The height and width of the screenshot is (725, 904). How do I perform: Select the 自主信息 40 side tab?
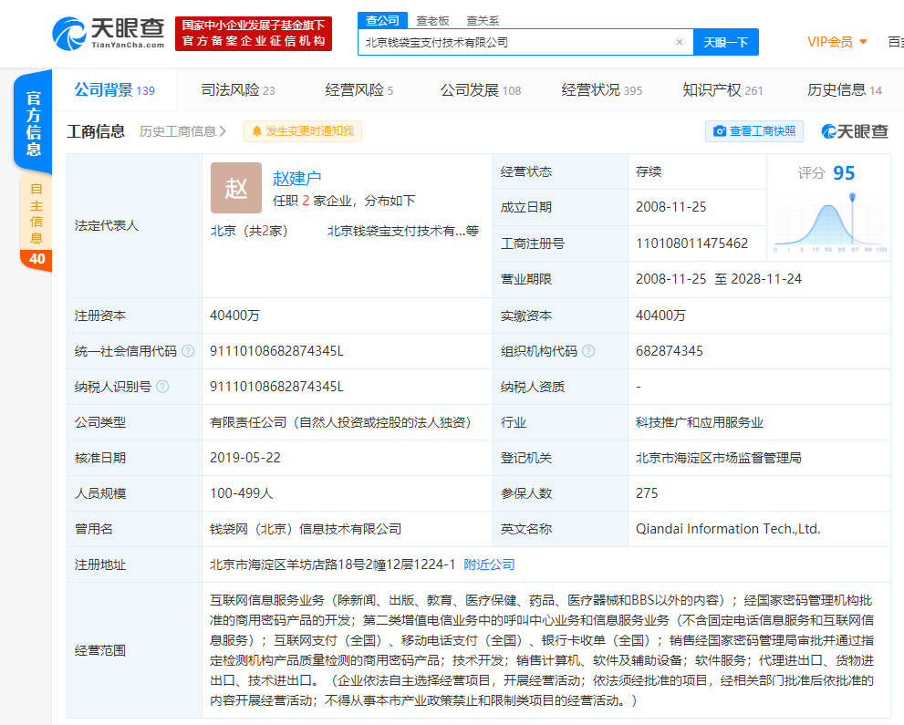point(36,223)
